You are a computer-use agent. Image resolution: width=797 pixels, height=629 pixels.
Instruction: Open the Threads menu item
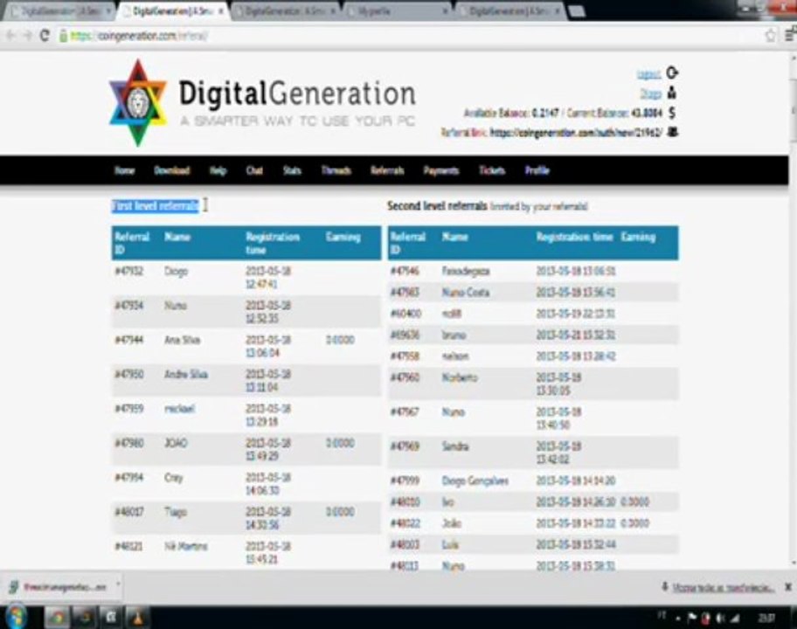[x=336, y=170]
